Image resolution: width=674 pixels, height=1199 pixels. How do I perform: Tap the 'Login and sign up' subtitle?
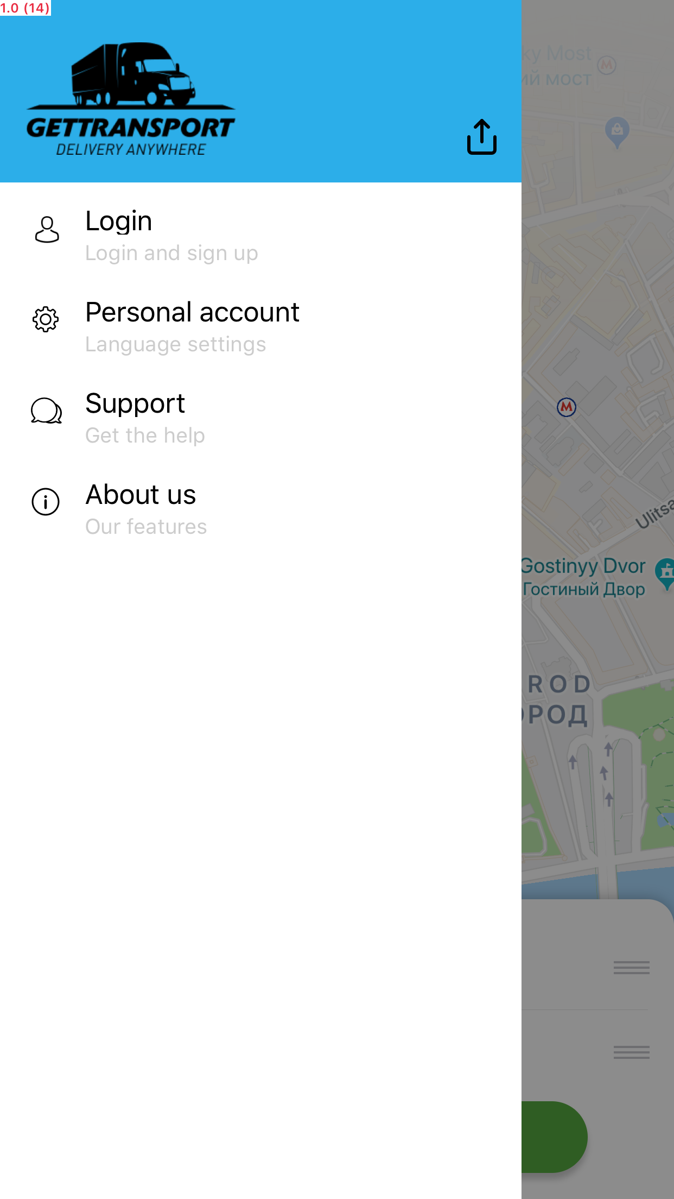coord(171,253)
